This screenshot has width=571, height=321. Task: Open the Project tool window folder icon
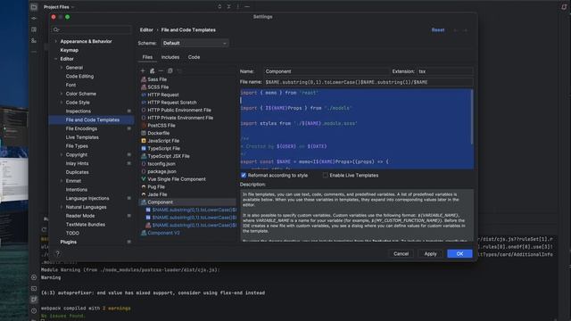(x=34, y=7)
